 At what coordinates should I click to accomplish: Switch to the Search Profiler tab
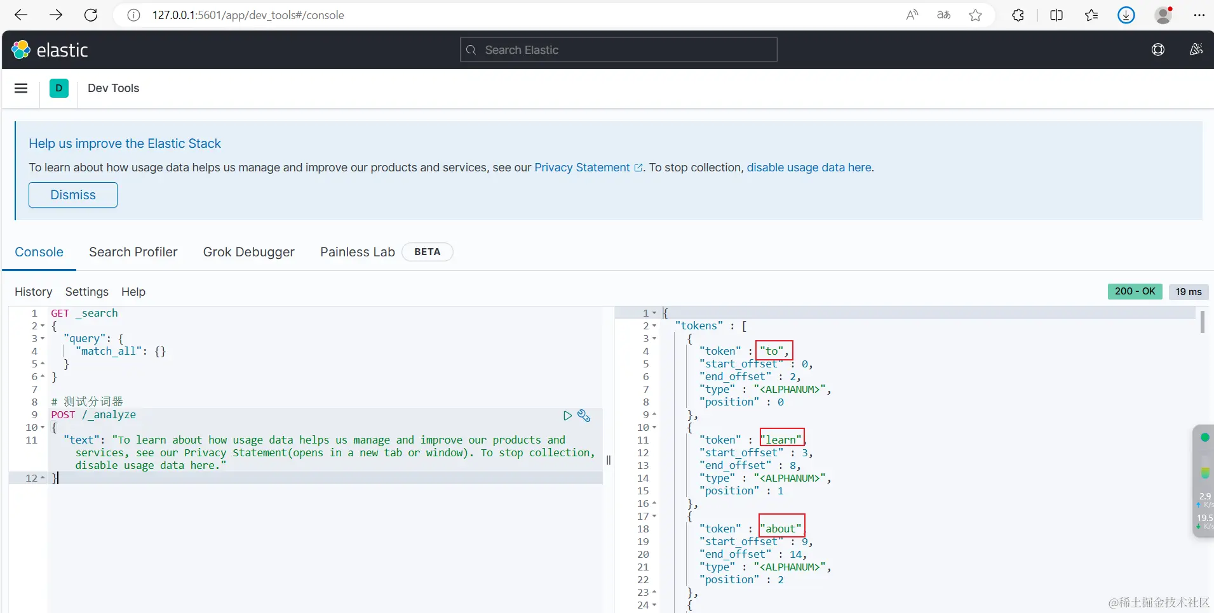[x=133, y=252]
